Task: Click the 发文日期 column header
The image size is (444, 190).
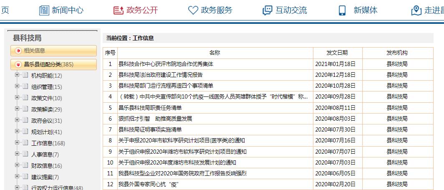Action: point(337,53)
